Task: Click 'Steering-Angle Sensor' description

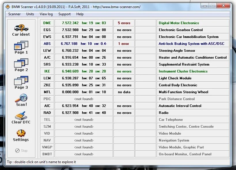Action: (177, 51)
